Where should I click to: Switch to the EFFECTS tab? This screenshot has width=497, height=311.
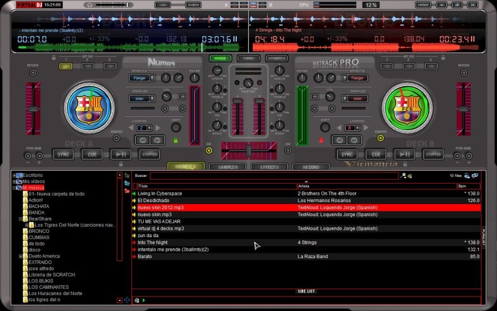click(269, 167)
